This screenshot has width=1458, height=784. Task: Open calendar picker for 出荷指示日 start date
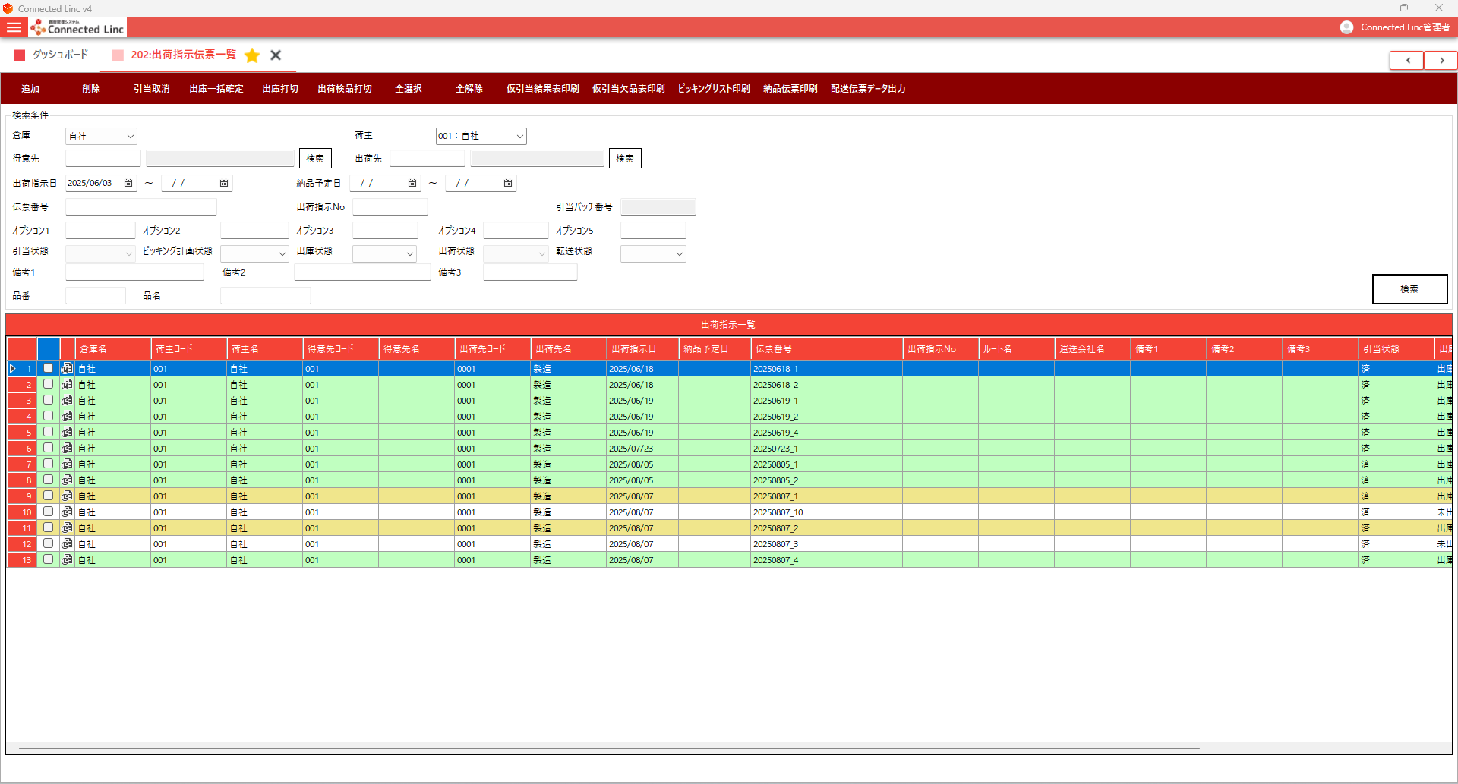click(x=128, y=183)
